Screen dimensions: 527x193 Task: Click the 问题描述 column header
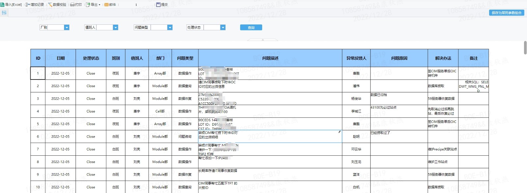pyautogui.click(x=270, y=58)
